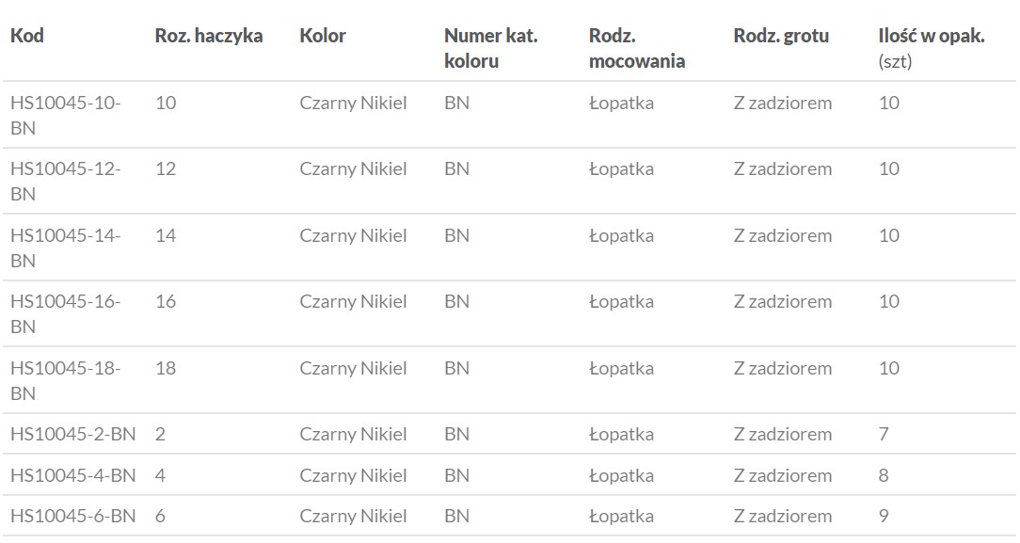Viewport: 1020px width, 543px height.
Task: Click the Rodz. grotu column header
Action: [x=781, y=36]
